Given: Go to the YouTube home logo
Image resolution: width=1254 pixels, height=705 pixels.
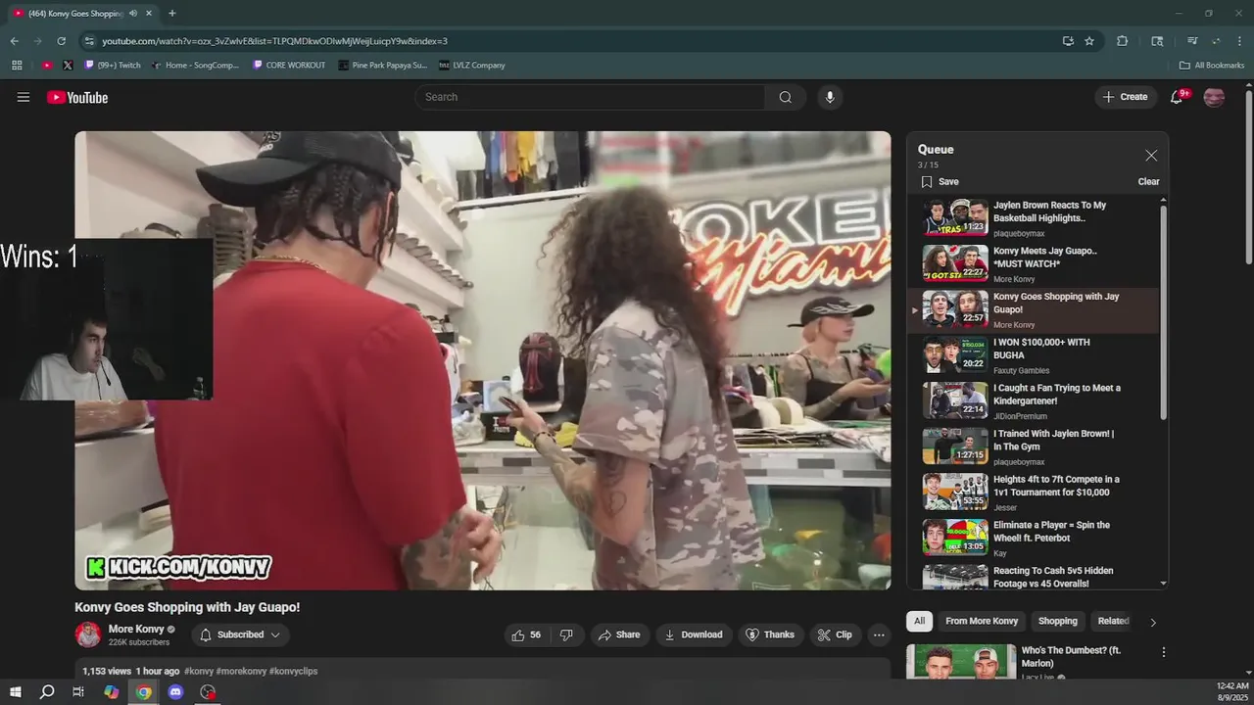Looking at the screenshot, I should [x=77, y=97].
